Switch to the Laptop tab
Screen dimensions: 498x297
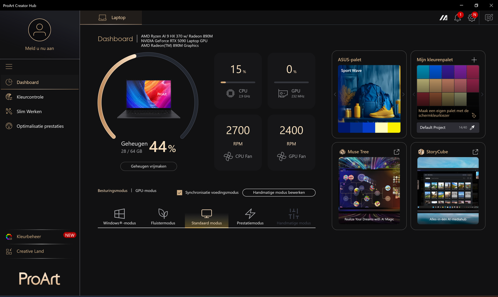[x=111, y=18]
